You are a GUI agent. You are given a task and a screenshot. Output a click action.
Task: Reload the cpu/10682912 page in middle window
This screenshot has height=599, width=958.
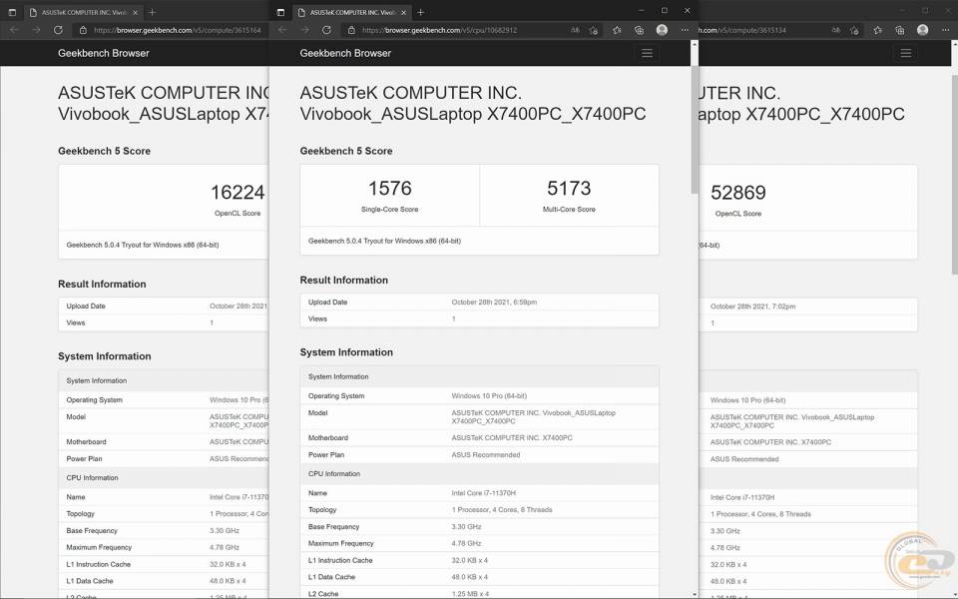[326, 30]
